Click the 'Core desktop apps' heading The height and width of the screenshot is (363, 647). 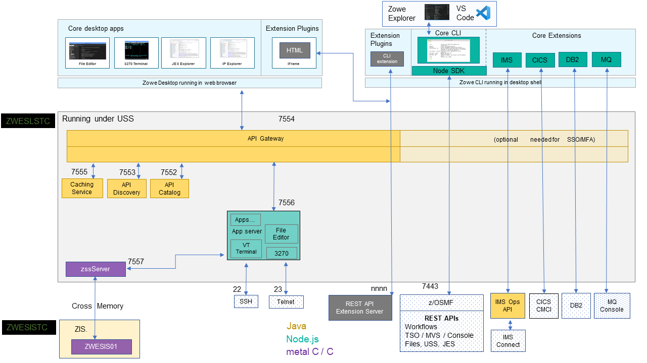[x=96, y=28]
